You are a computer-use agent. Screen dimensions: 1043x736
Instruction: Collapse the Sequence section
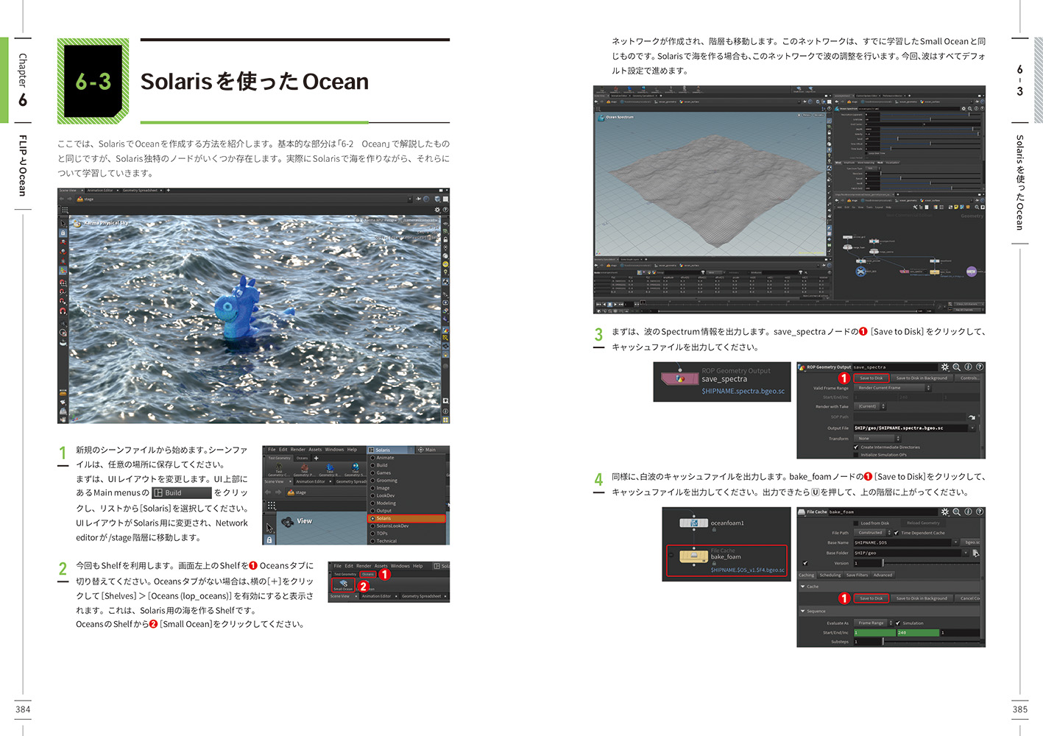tap(802, 611)
